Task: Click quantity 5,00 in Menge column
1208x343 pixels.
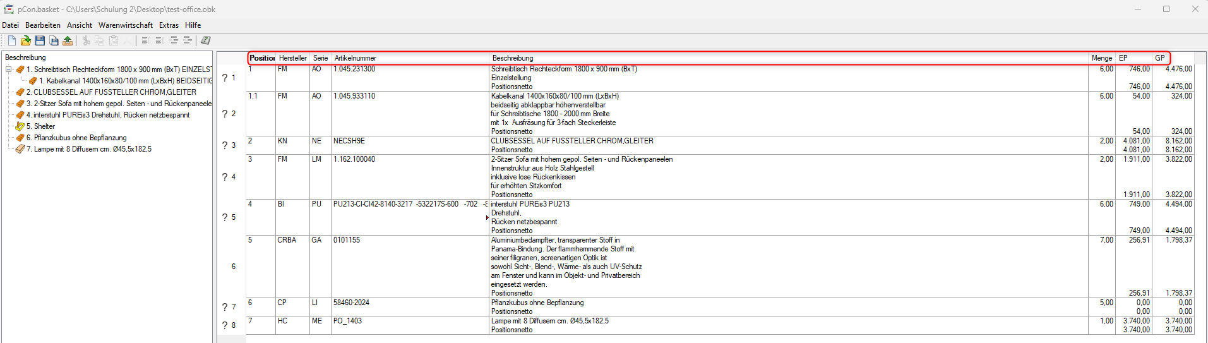Action: (1106, 303)
